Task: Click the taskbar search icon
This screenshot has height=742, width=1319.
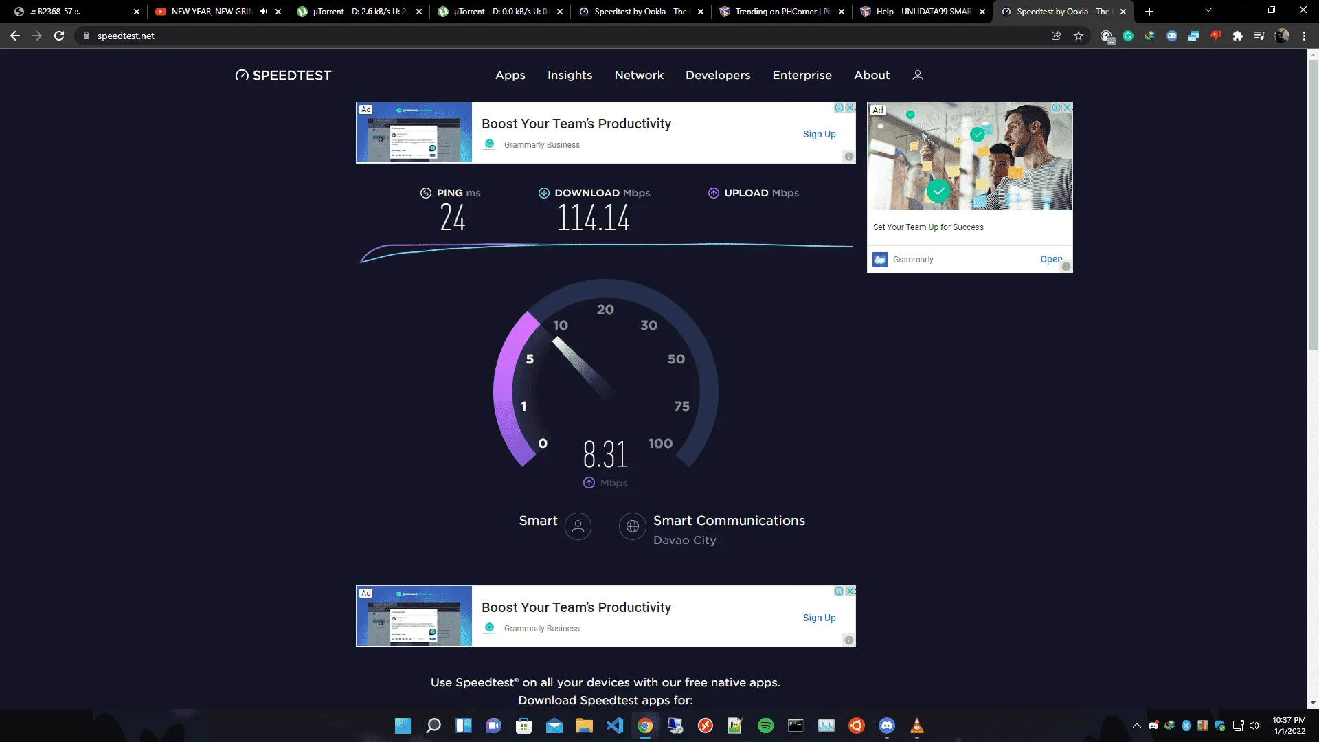Action: point(433,726)
